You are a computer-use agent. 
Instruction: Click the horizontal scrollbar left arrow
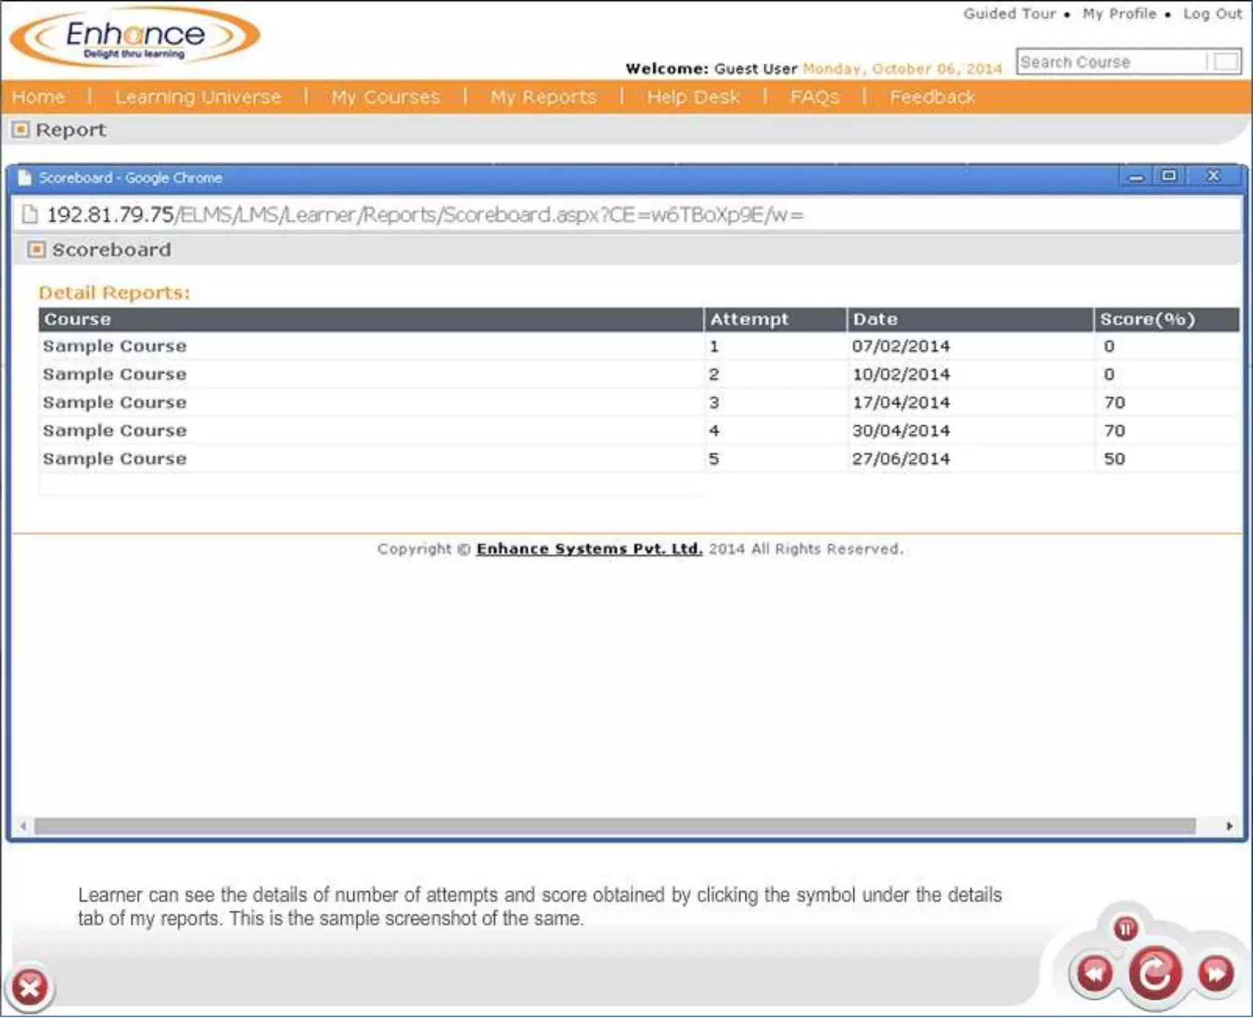click(23, 826)
